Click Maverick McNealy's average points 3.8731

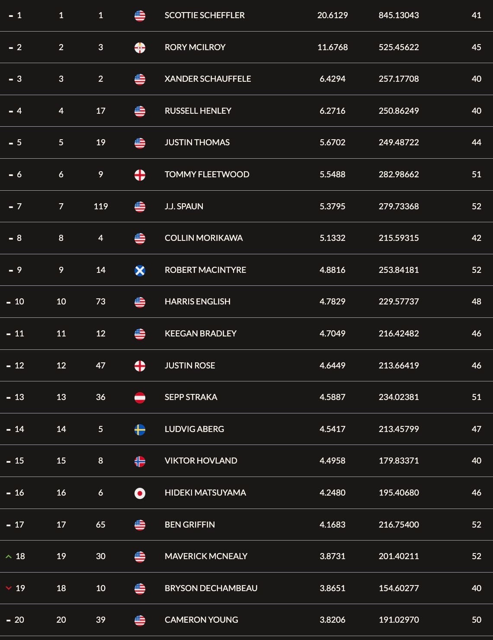[333, 556]
